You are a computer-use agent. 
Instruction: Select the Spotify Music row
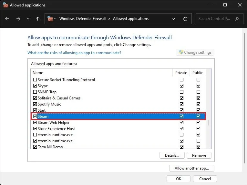(x=118, y=104)
